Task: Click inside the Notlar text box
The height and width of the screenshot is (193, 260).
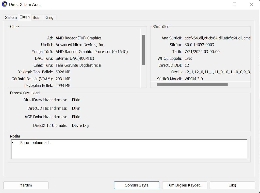Action: coord(129,149)
